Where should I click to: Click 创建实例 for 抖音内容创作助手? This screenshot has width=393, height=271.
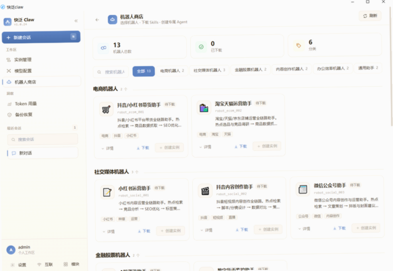268,229
